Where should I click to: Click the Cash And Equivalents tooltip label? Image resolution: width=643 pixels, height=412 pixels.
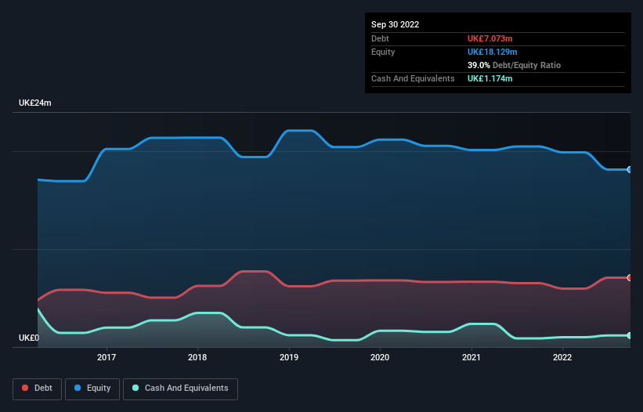413,78
